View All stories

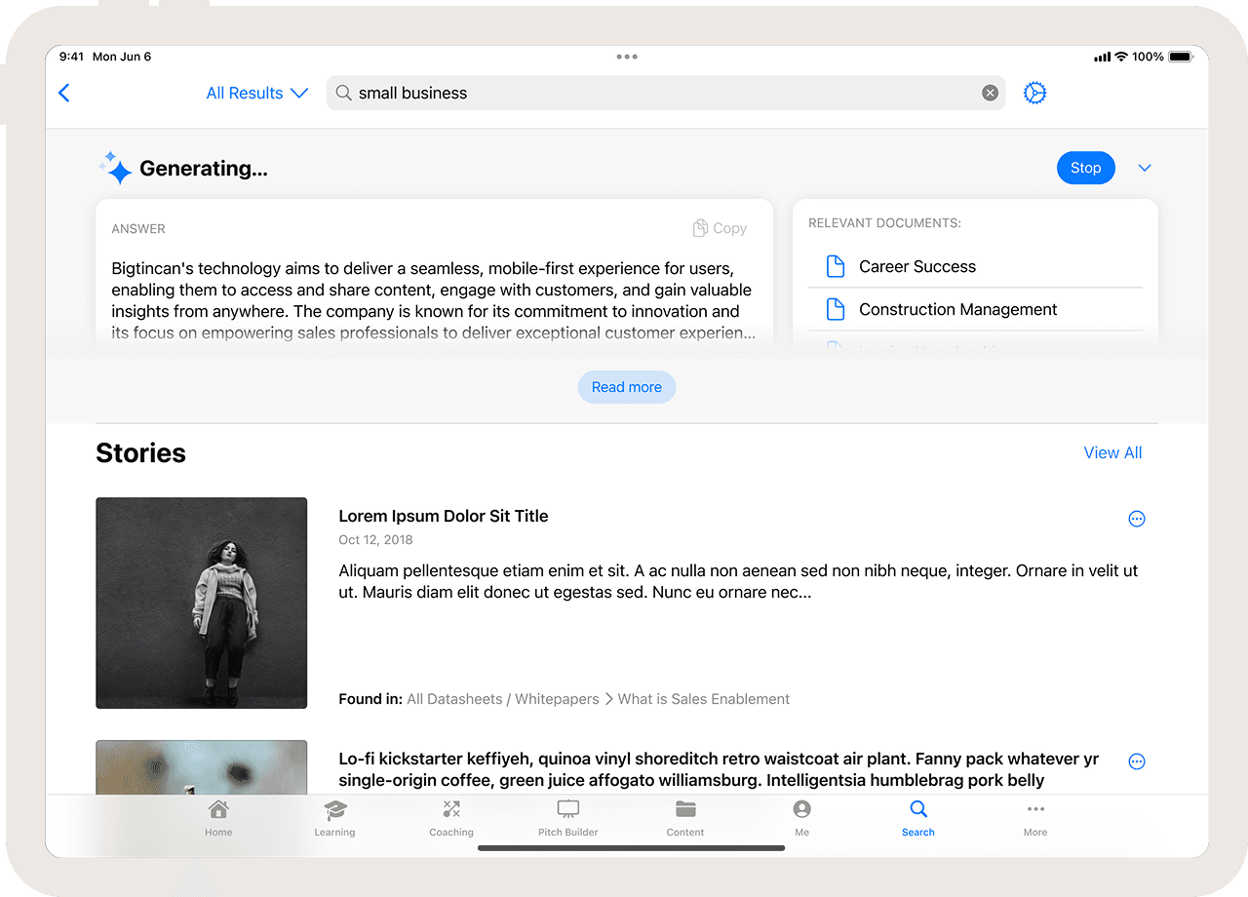[1112, 452]
